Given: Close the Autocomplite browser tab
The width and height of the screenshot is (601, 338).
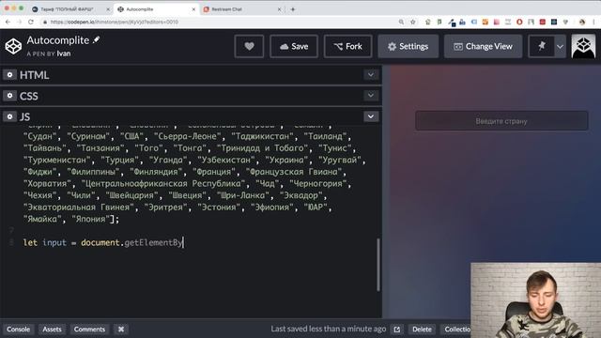Looking at the screenshot, I should click(193, 9).
